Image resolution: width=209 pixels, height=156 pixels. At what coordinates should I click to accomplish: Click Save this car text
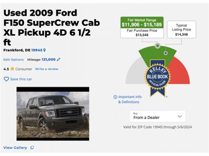[21, 79]
